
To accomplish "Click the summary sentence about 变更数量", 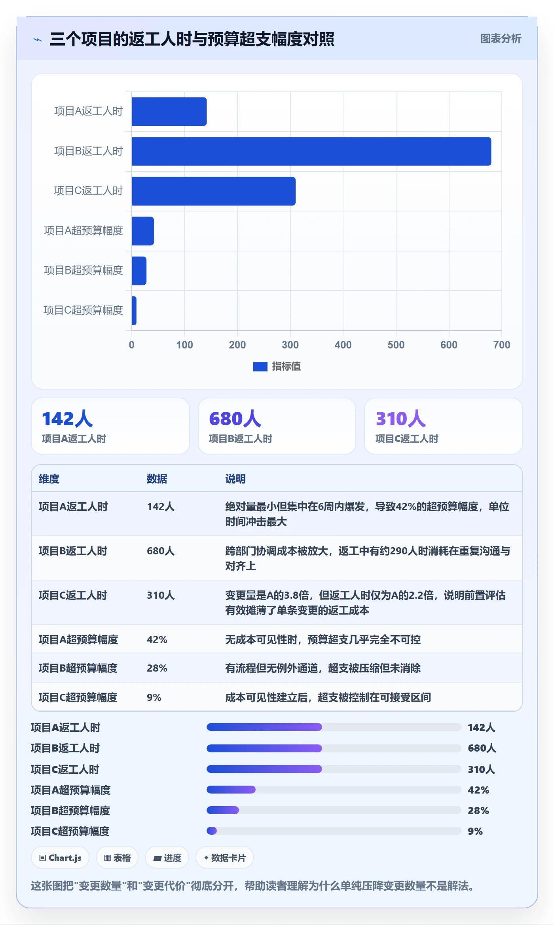I will [x=253, y=886].
